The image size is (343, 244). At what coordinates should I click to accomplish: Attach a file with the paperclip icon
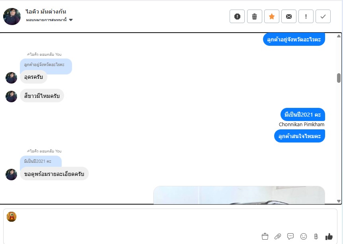pos(278,236)
